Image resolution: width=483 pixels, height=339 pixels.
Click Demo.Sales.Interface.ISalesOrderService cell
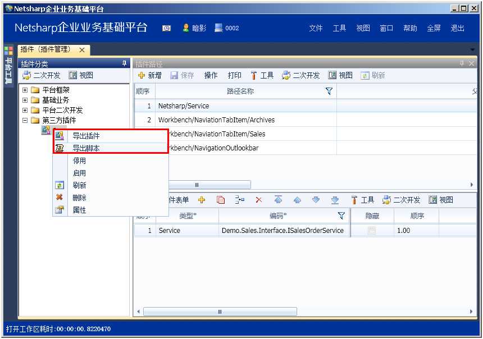[x=284, y=230]
